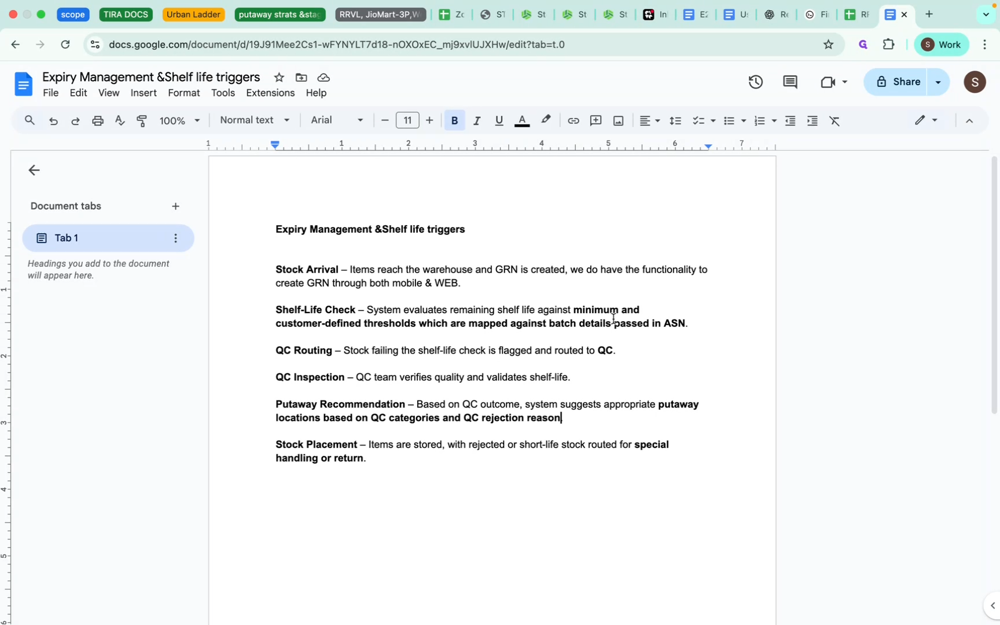The image size is (1000, 625).
Task: Click the print icon
Action: point(97,120)
